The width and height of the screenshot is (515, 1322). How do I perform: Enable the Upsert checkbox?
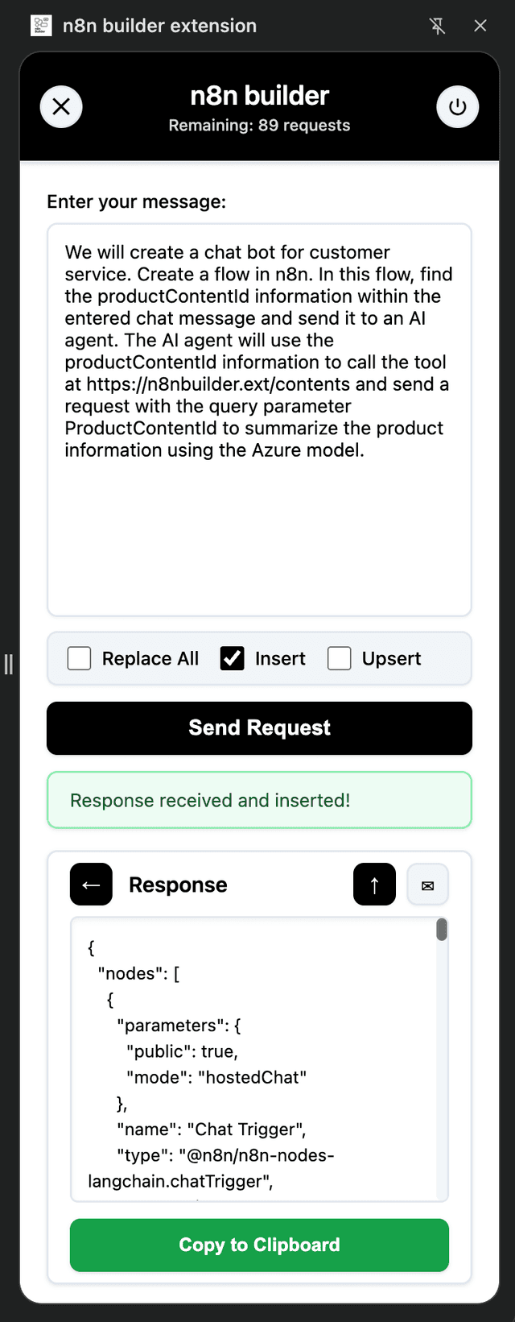(x=340, y=658)
